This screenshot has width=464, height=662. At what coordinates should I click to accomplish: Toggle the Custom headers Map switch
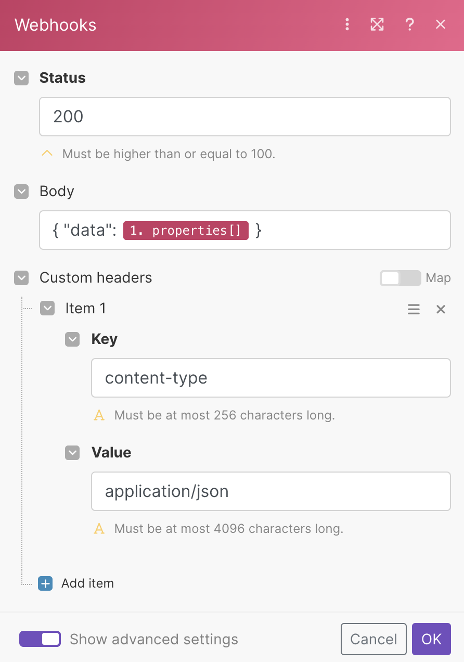(399, 278)
